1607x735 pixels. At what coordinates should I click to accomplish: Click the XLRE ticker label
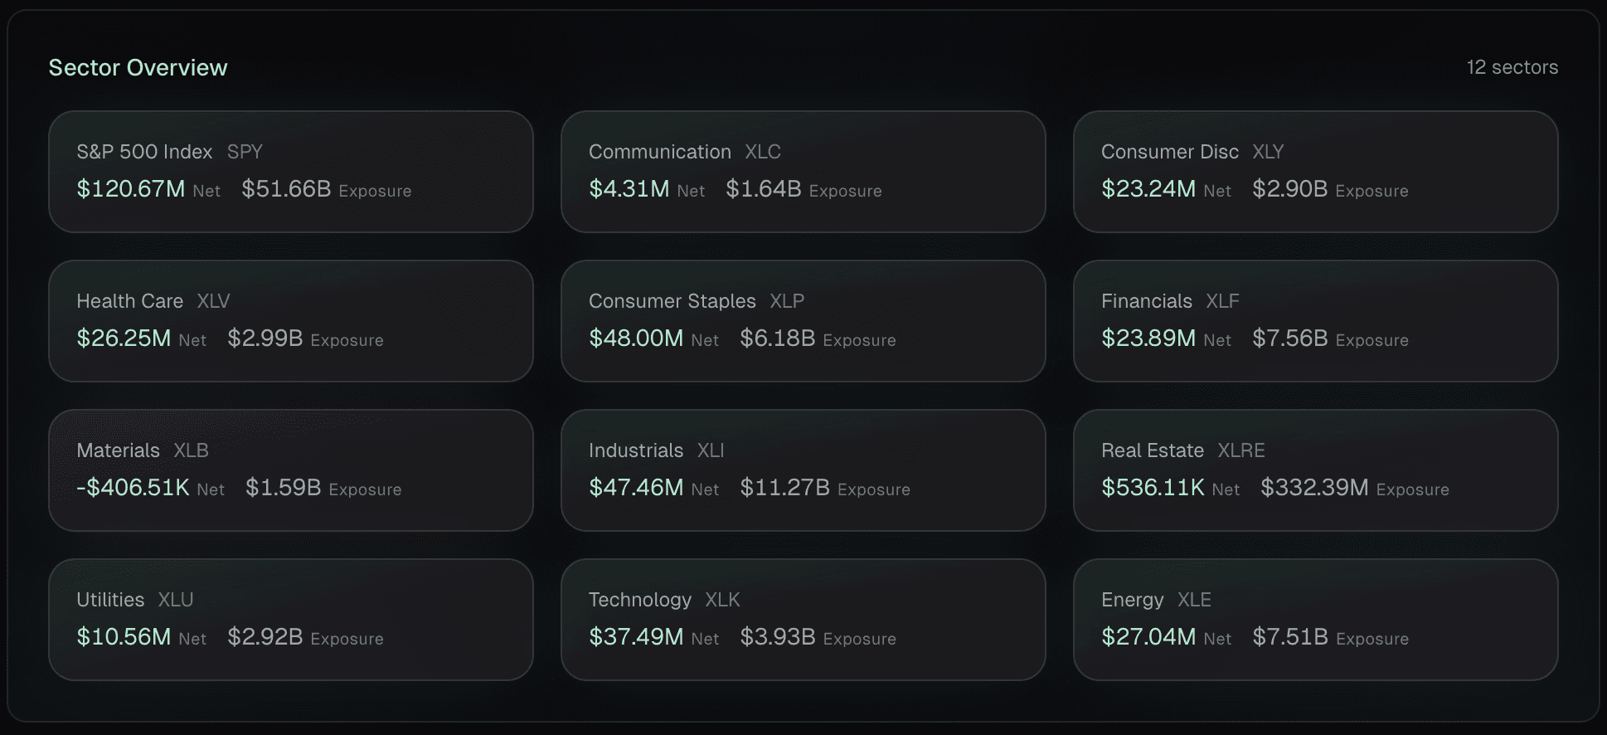(1240, 450)
